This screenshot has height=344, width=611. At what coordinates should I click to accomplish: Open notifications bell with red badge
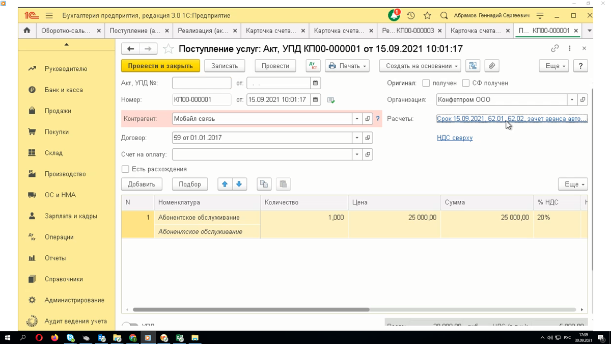[394, 15]
